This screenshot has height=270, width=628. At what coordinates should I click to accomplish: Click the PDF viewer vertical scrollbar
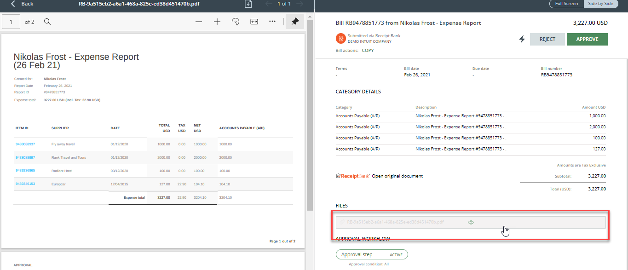(310, 115)
